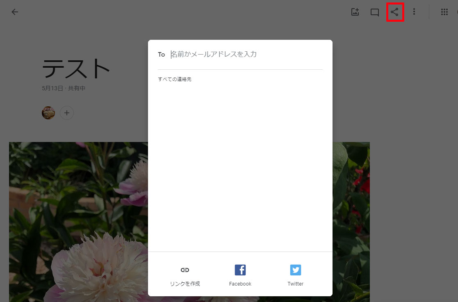Image resolution: width=458 pixels, height=302 pixels.
Task: Open the Google apps grid icon
Action: 444,12
